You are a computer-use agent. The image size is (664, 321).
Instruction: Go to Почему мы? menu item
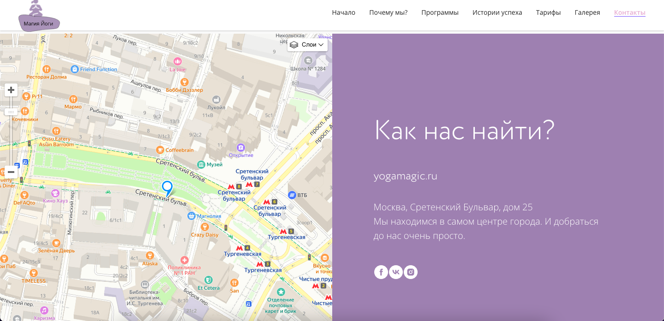point(389,12)
